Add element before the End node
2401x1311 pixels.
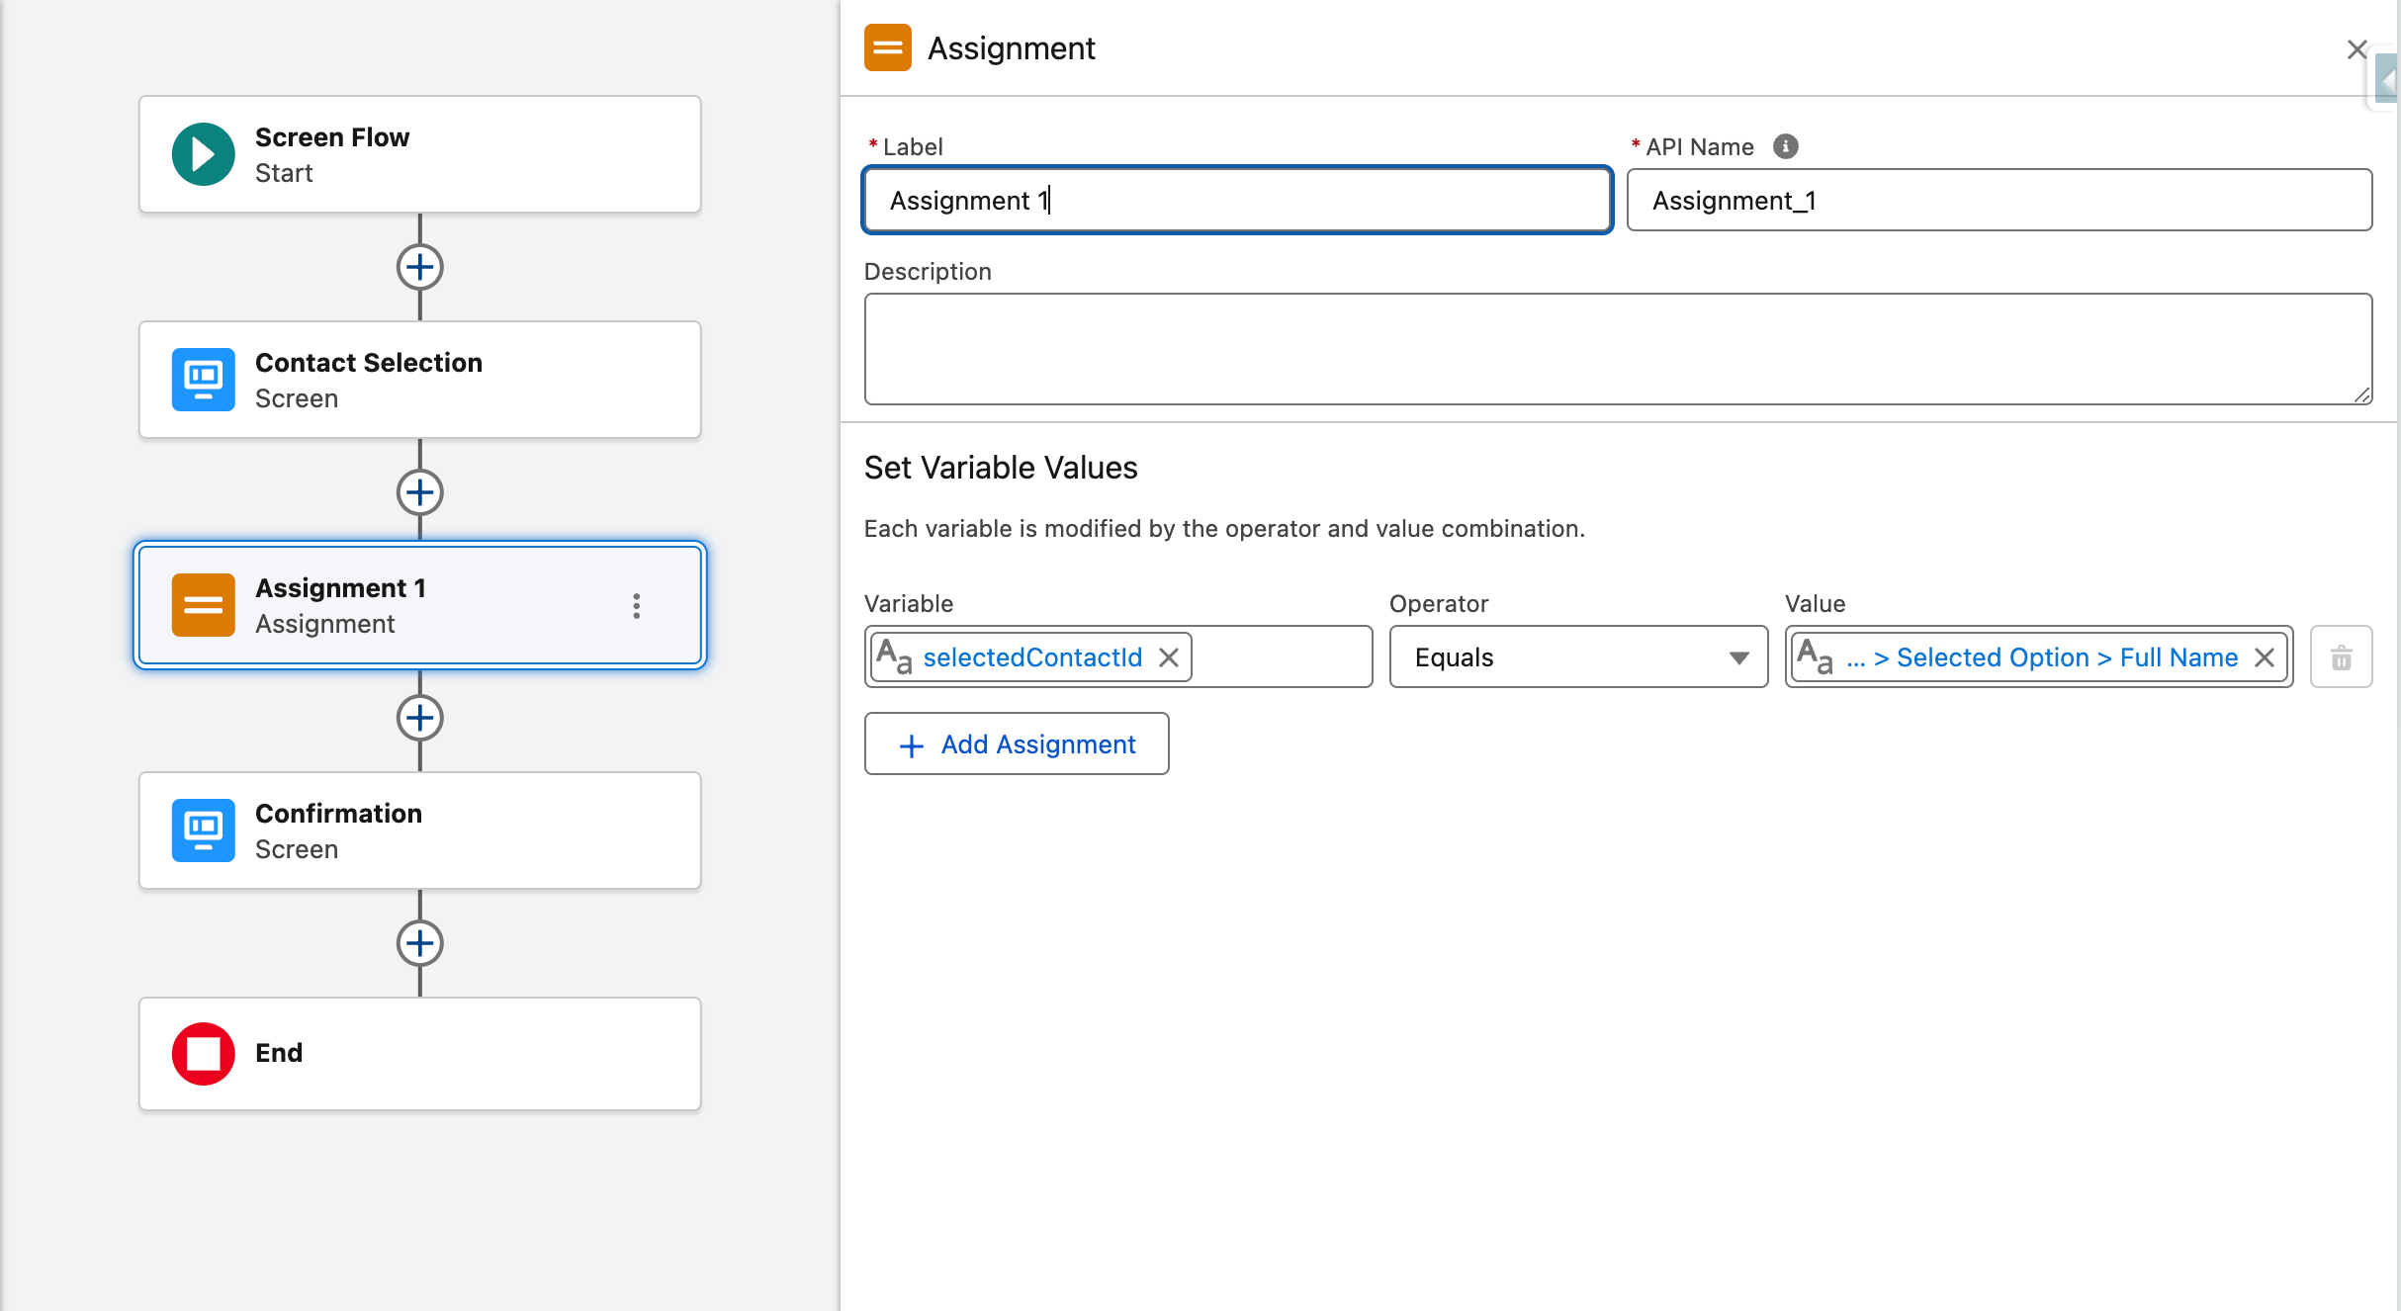(420, 943)
